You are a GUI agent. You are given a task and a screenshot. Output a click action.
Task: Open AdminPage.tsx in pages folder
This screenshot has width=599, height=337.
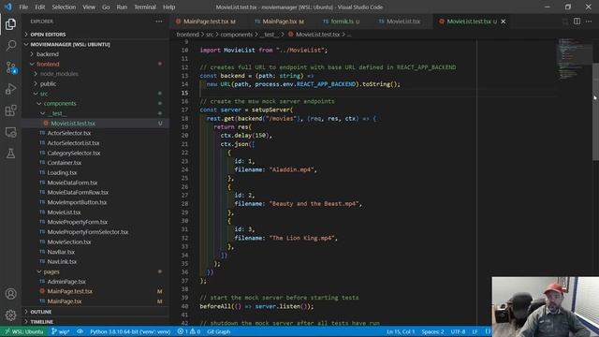95,282
